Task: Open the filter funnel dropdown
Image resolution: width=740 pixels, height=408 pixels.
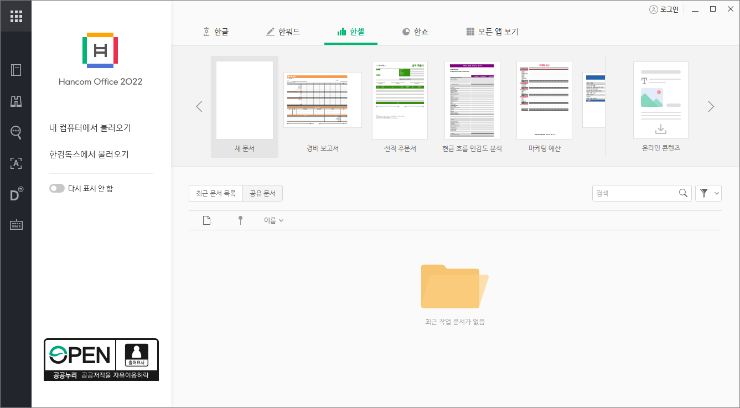Action: coord(708,193)
